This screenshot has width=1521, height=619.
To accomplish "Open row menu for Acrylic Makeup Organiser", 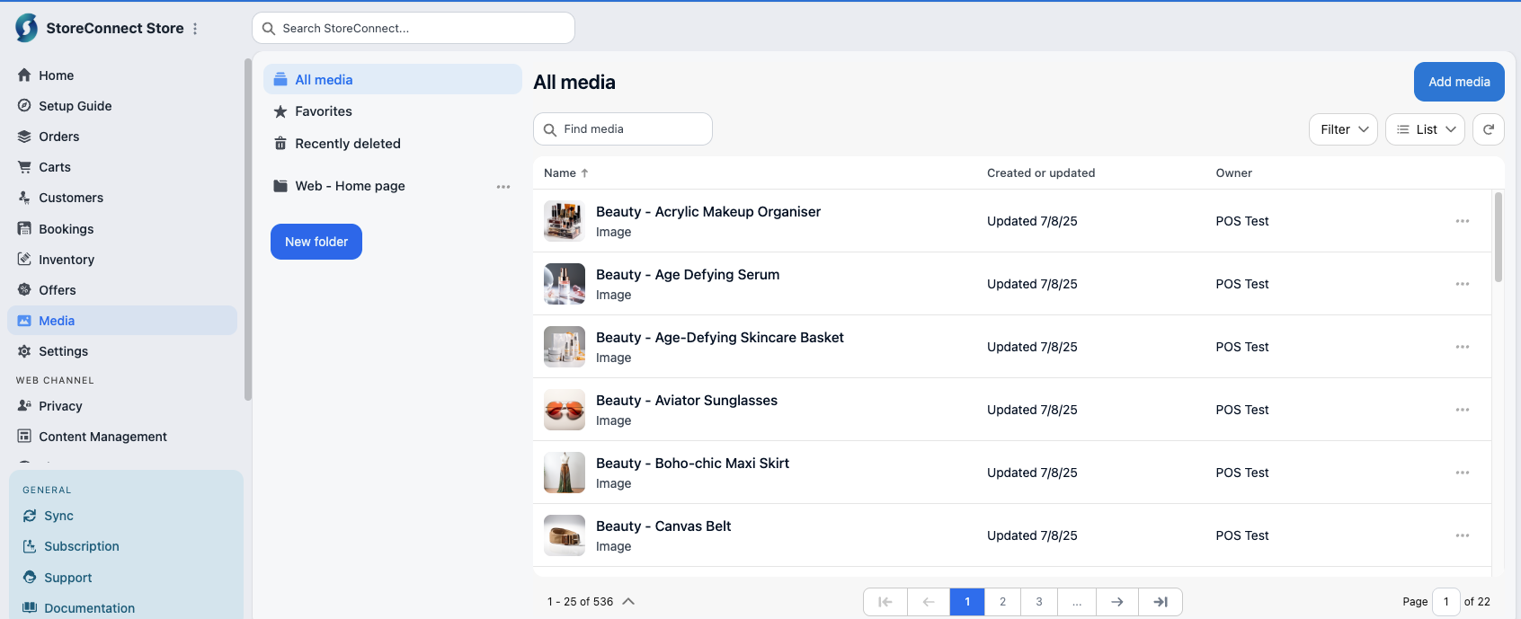I will point(1463,221).
